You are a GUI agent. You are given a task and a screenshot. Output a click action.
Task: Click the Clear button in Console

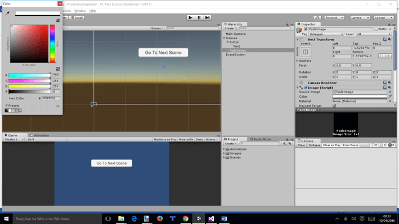301,145
